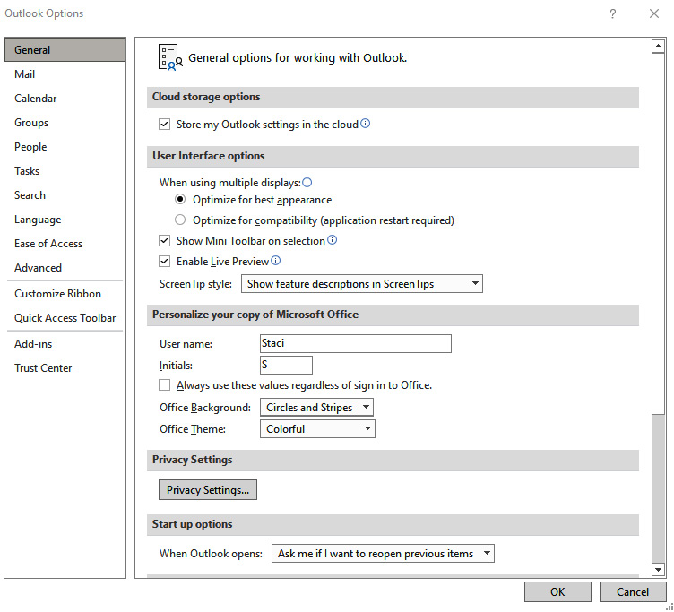This screenshot has height=612, width=674.
Task: Click info icon beside Show Mini Toolbar
Action: tap(332, 240)
